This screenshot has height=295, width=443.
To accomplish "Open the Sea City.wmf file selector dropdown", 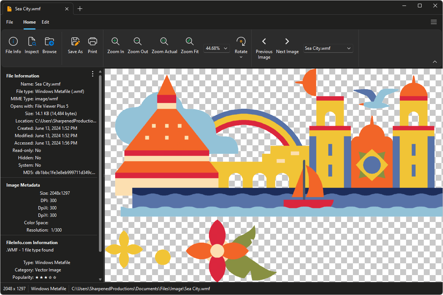I will (x=348, y=48).
